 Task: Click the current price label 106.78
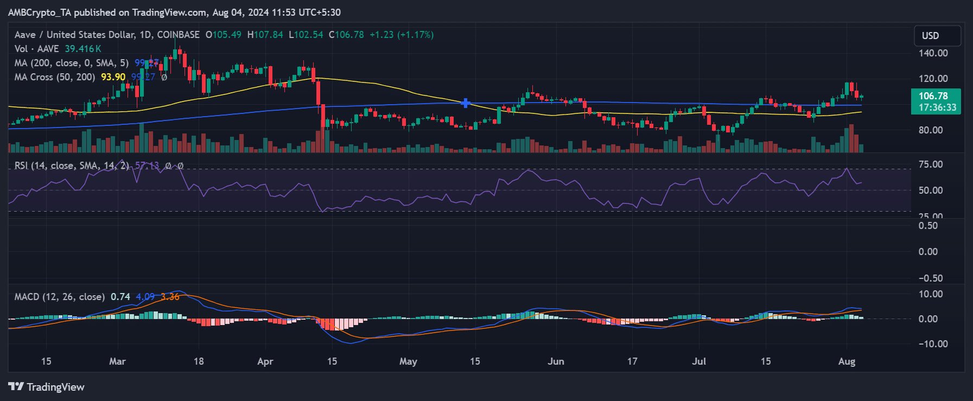coord(933,96)
